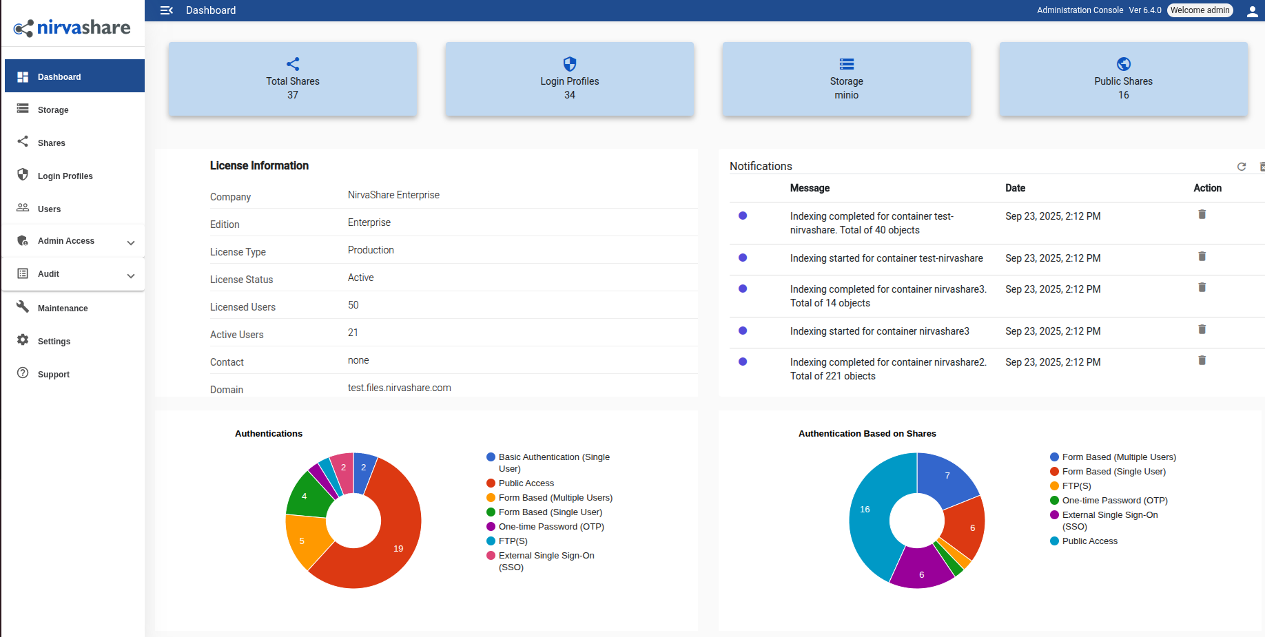Toggle the Public Access legend item in Authentications
Viewport: 1265px width, 637px height.
click(526, 483)
